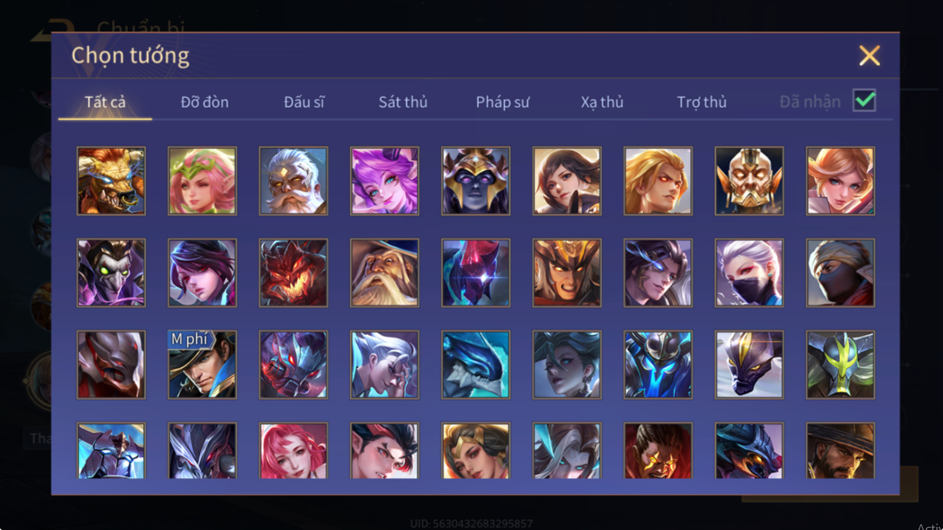Go to the Đấu sĩ tab
Screen dimensions: 943x530
pos(304,102)
